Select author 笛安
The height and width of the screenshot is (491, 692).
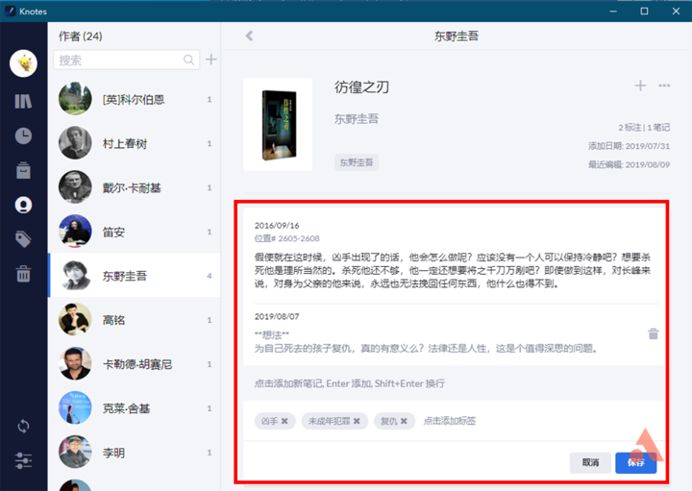[135, 232]
